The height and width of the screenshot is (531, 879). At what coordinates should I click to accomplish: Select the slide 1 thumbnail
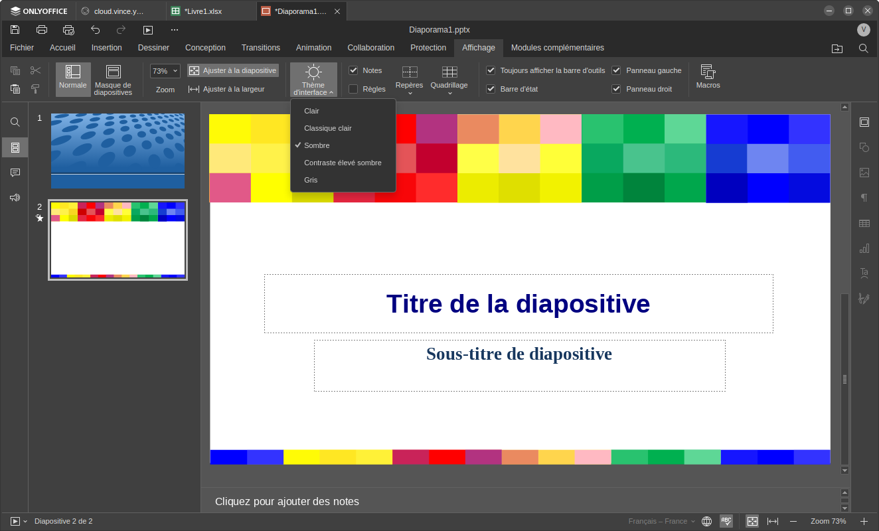[x=118, y=151]
